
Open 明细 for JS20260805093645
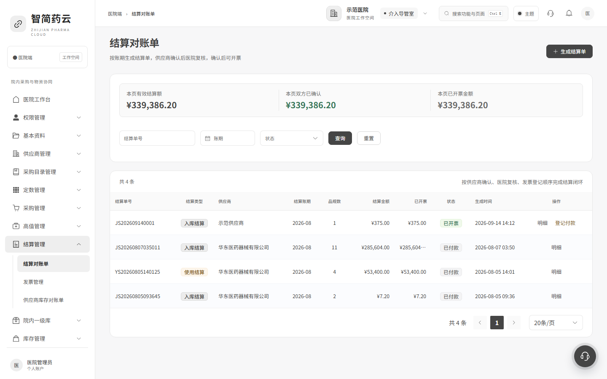coord(556,296)
